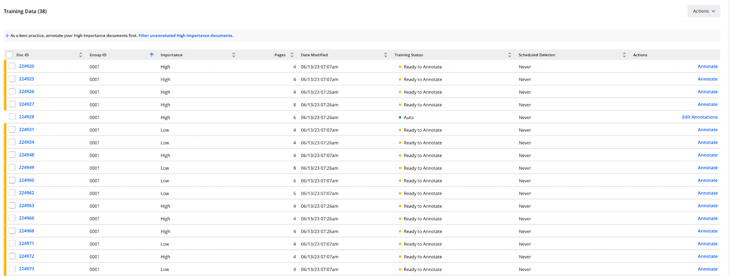Click the 8 pages value for 224927
The width and height of the screenshot is (730, 276).
pyautogui.click(x=295, y=105)
